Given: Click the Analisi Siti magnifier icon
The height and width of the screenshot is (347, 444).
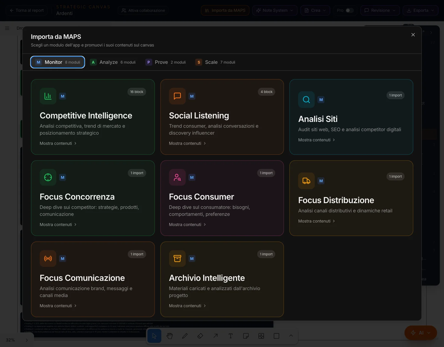Looking at the screenshot, I should point(306,100).
